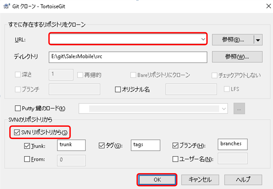Enable the ユーザー名(N): checkbox

(x=175, y=159)
